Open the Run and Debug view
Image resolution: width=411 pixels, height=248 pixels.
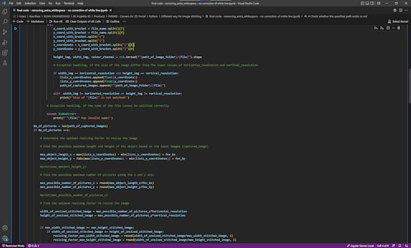point(5,42)
